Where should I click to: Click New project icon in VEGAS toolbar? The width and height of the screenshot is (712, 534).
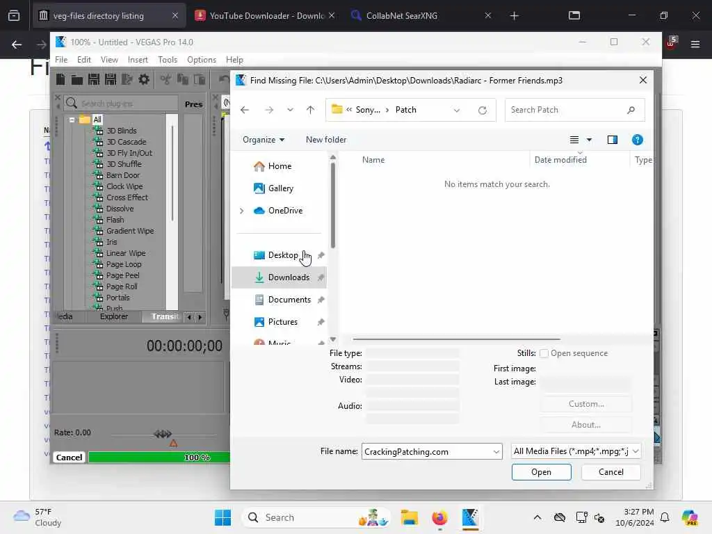(x=60, y=80)
